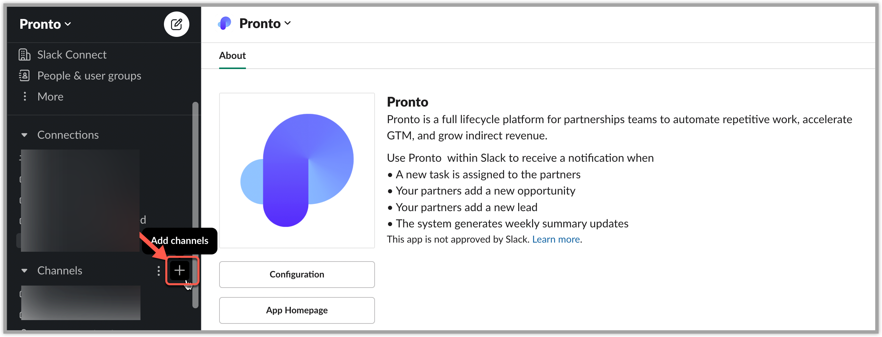The image size is (882, 337).
Task: Click the Pronto logo icon in header
Action: pos(225,24)
